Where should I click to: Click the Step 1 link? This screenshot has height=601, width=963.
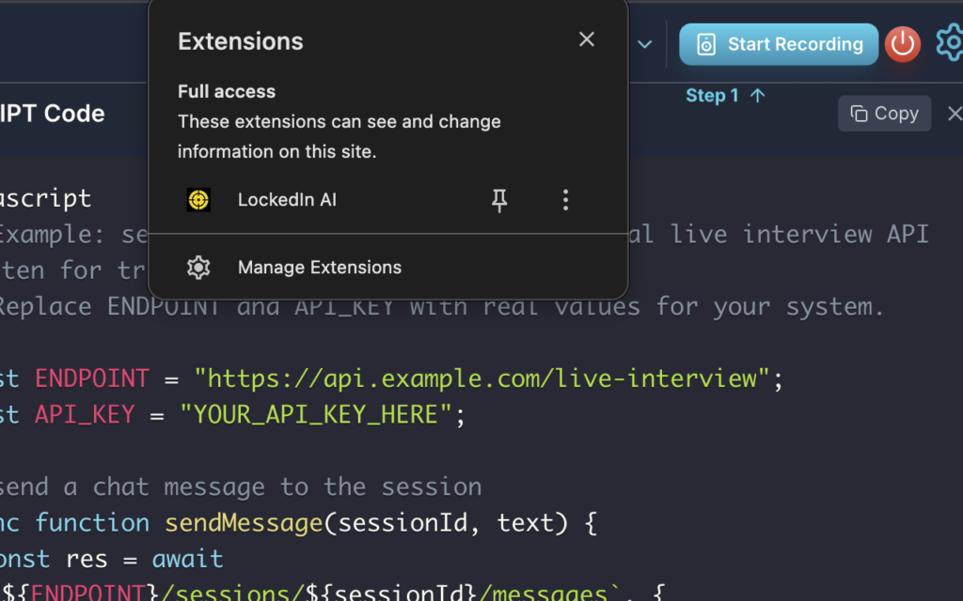[711, 94]
